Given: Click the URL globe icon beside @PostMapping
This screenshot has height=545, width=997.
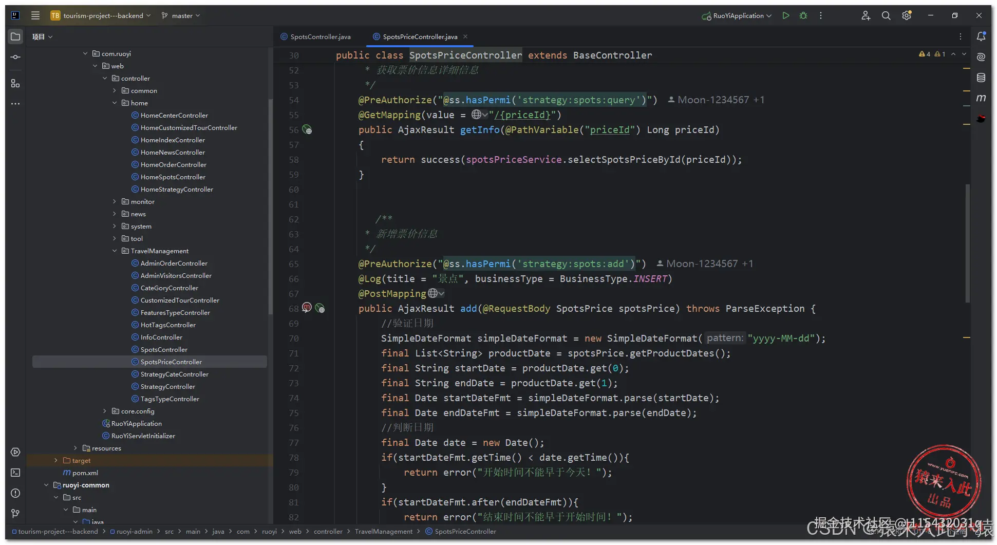Looking at the screenshot, I should pos(436,293).
